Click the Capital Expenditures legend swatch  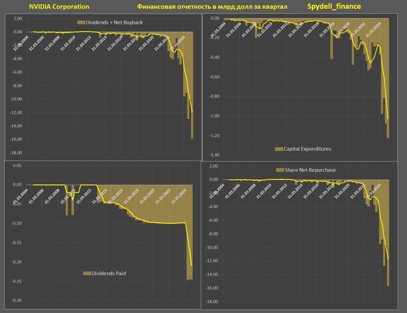279,149
